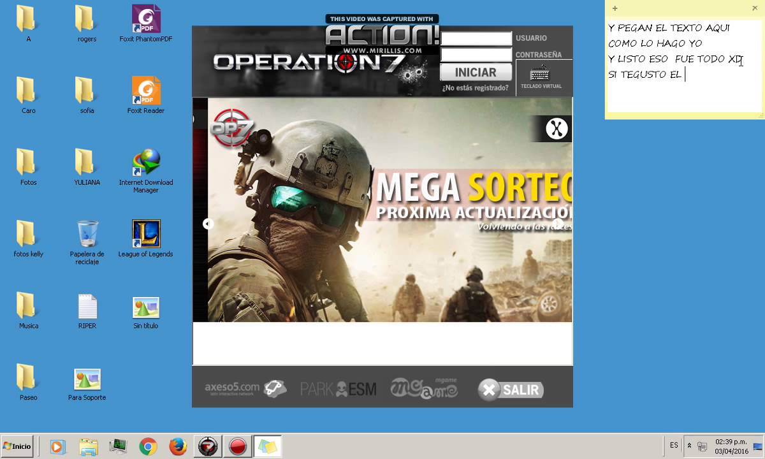Open the Paseo folder
This screenshot has width=765, height=459.
[x=28, y=382]
